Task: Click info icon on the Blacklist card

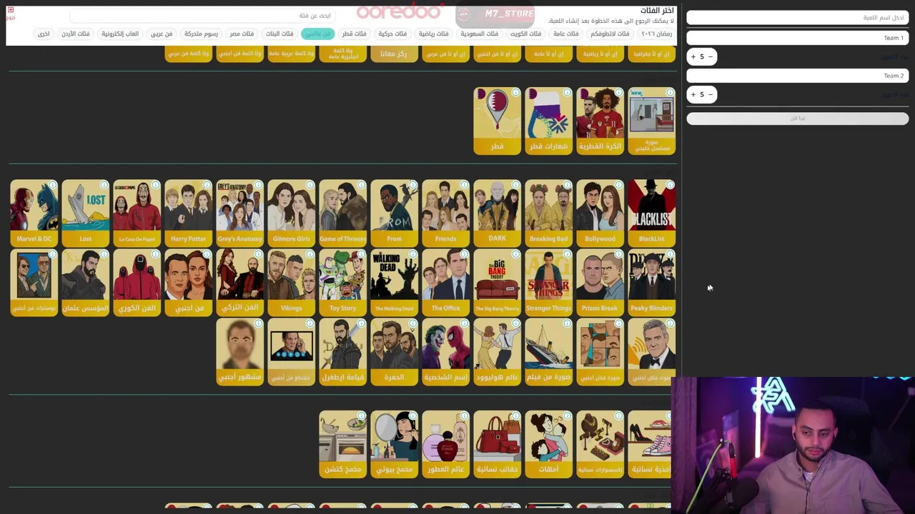Action: point(670,185)
